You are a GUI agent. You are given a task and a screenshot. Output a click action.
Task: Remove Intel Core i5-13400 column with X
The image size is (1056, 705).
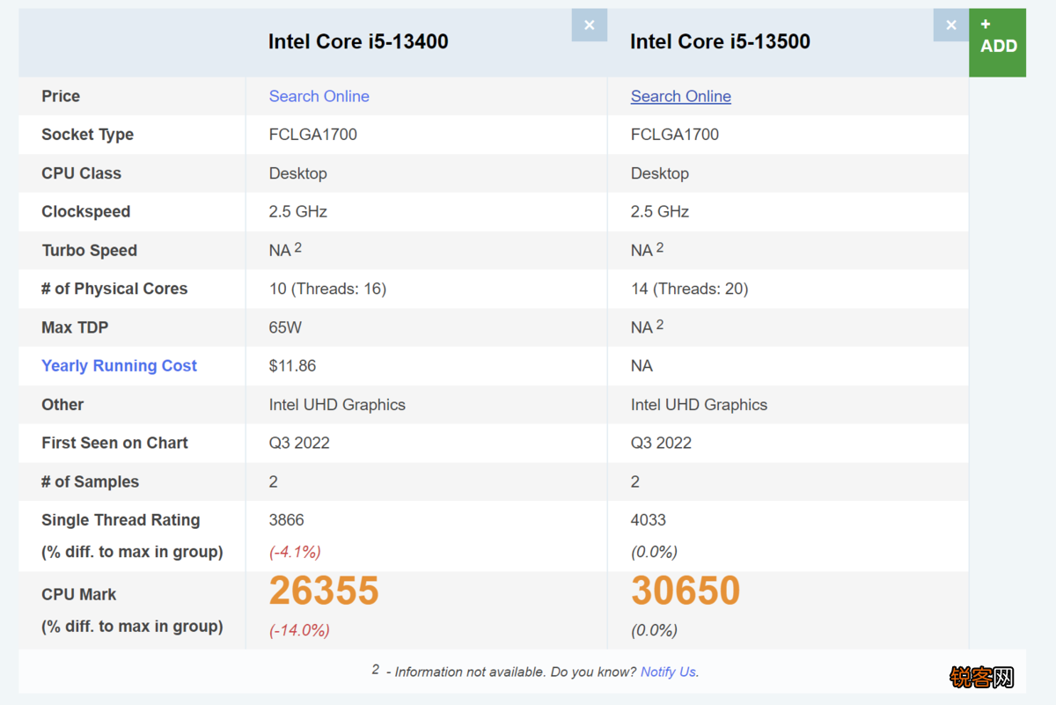(x=589, y=25)
